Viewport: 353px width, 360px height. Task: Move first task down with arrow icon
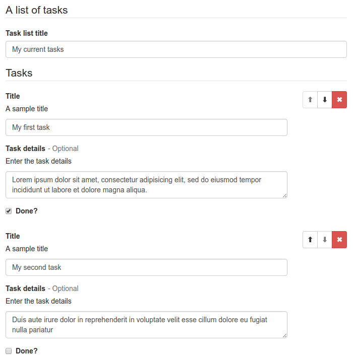(x=325, y=100)
